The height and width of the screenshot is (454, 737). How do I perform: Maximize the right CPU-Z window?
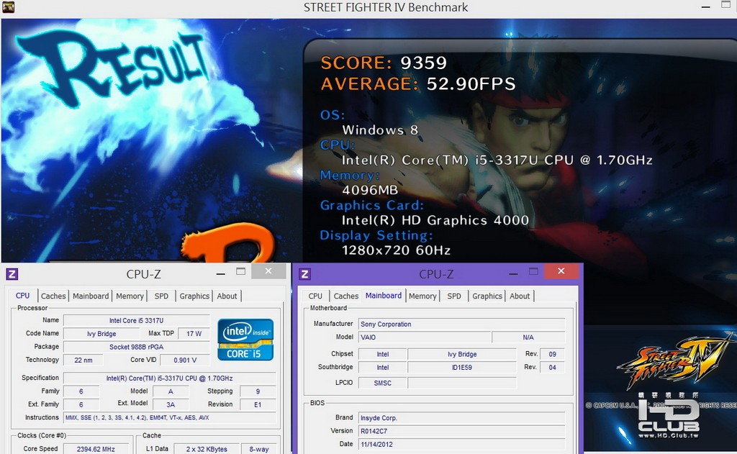coord(533,271)
